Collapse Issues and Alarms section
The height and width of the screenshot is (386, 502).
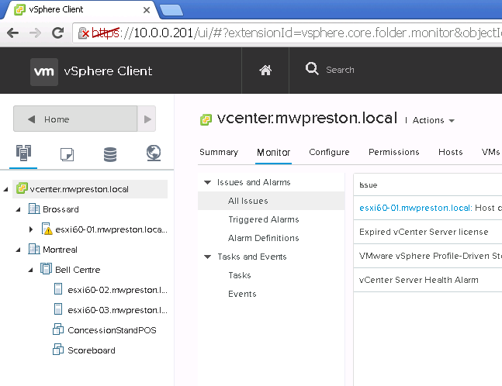point(208,182)
